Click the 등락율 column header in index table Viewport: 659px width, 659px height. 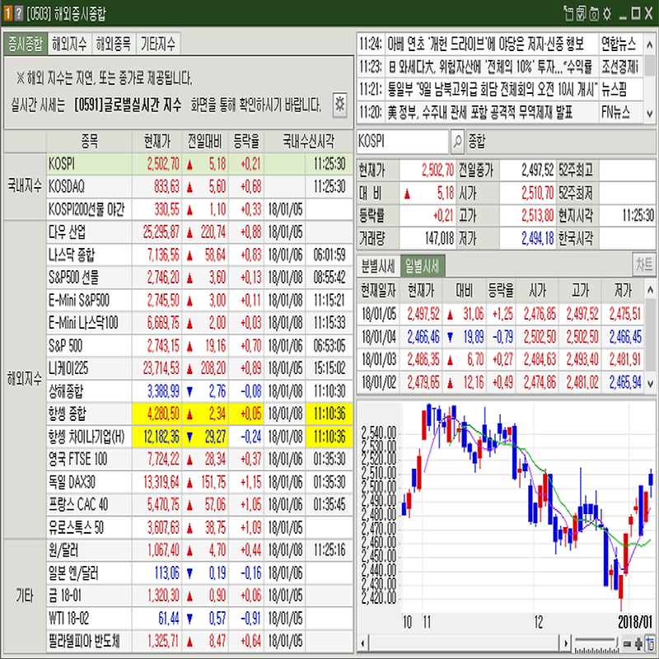(246, 142)
